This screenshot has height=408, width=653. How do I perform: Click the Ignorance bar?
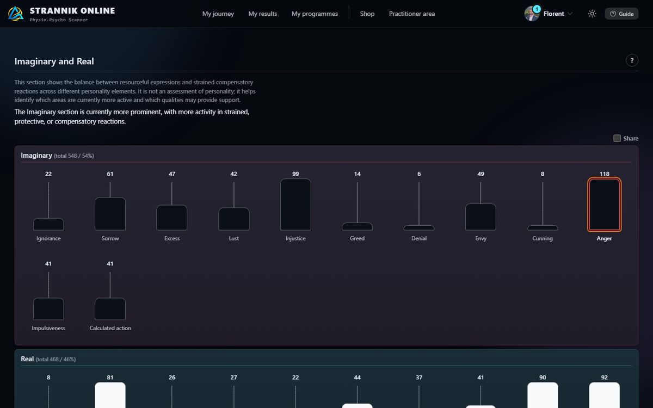tap(48, 224)
